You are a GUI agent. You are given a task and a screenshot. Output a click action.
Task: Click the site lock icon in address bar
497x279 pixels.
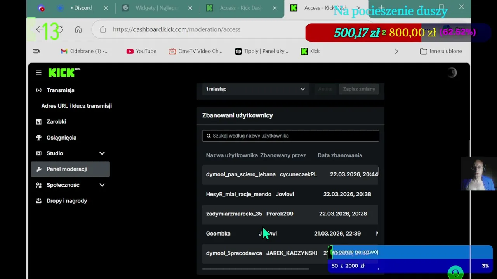point(103,29)
